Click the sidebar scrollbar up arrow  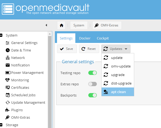[50, 34]
